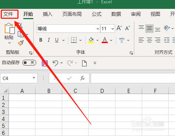Toggle italic formatting
175x136 pixels.
click(x=49, y=40)
